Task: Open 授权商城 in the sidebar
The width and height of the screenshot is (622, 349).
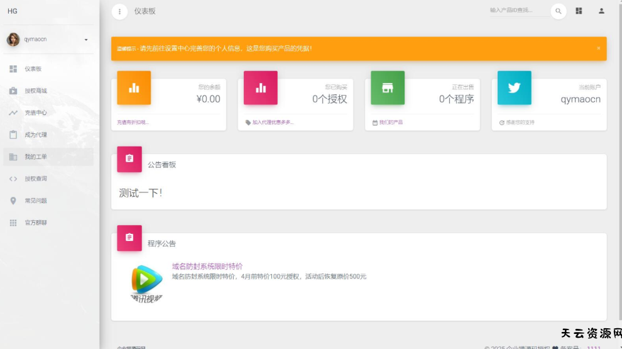Action: [x=36, y=91]
